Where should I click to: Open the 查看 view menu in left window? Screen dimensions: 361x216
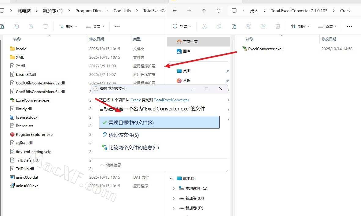[95, 27]
